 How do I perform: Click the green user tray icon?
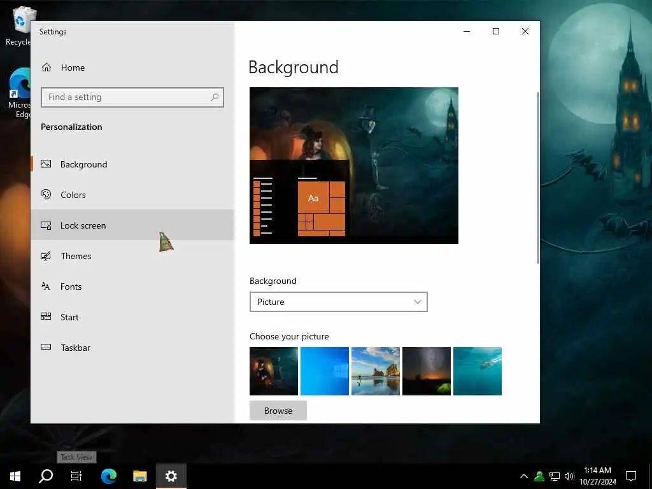click(539, 476)
